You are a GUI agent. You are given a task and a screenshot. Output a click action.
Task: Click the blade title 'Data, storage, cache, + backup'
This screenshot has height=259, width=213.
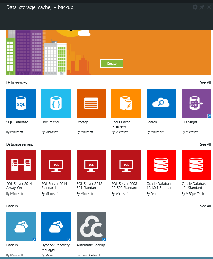40,7
